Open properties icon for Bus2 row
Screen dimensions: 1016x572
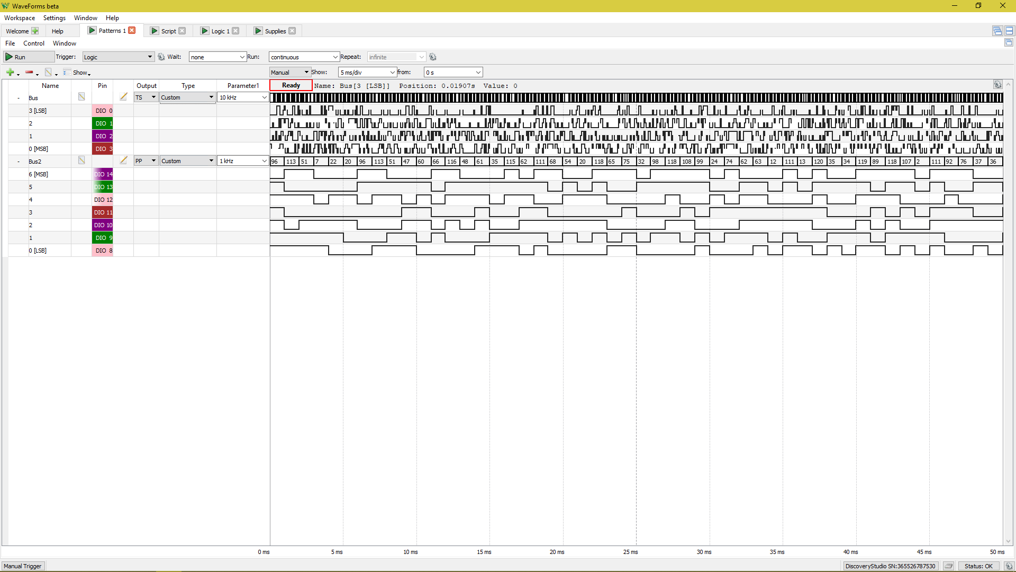tap(81, 160)
